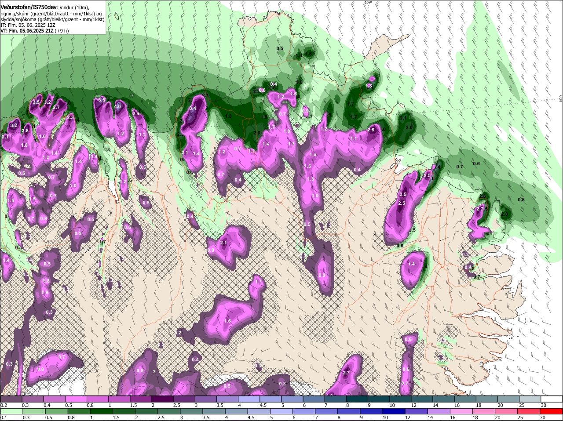Click the dark teal snow-scale swatch between 8 and 9

(x=358, y=399)
